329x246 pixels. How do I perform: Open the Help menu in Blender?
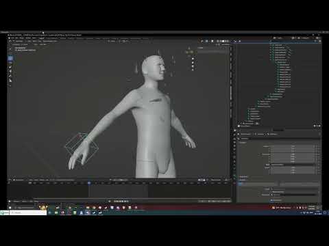[34, 38]
